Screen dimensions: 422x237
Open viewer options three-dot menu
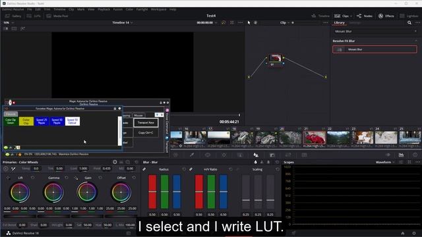(x=240, y=23)
